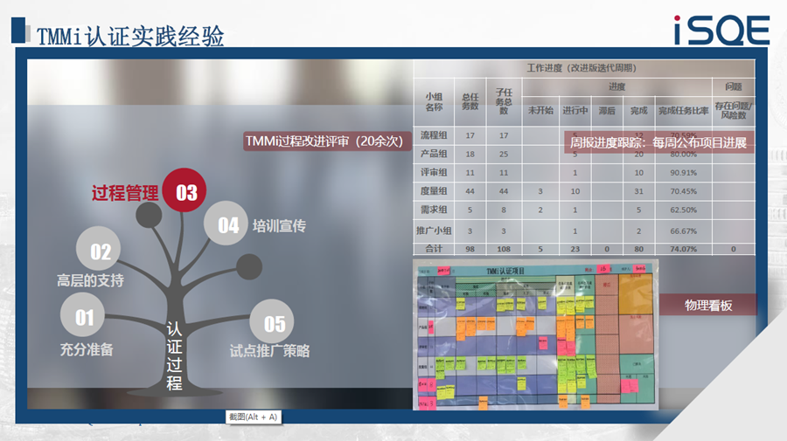
Task: Click the 问题 group header
Action: pos(734,86)
